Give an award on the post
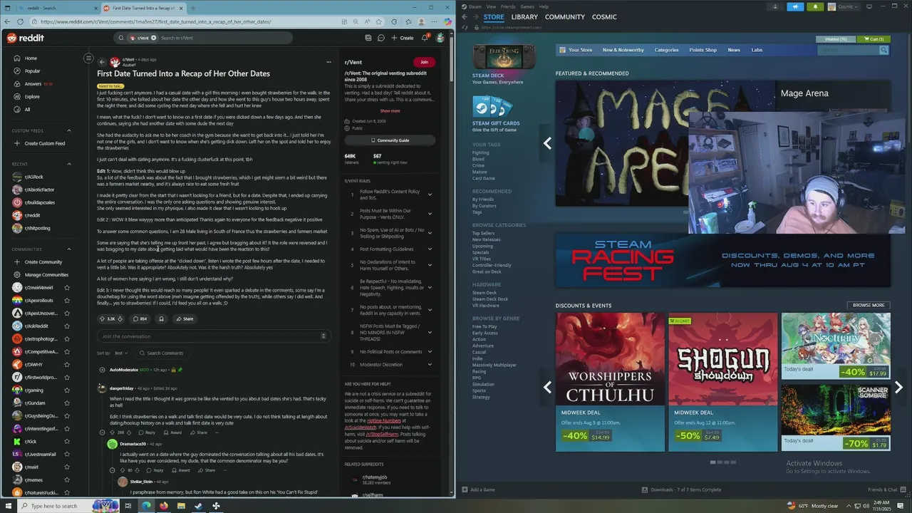Screen dimensions: 912x513 coord(161,318)
